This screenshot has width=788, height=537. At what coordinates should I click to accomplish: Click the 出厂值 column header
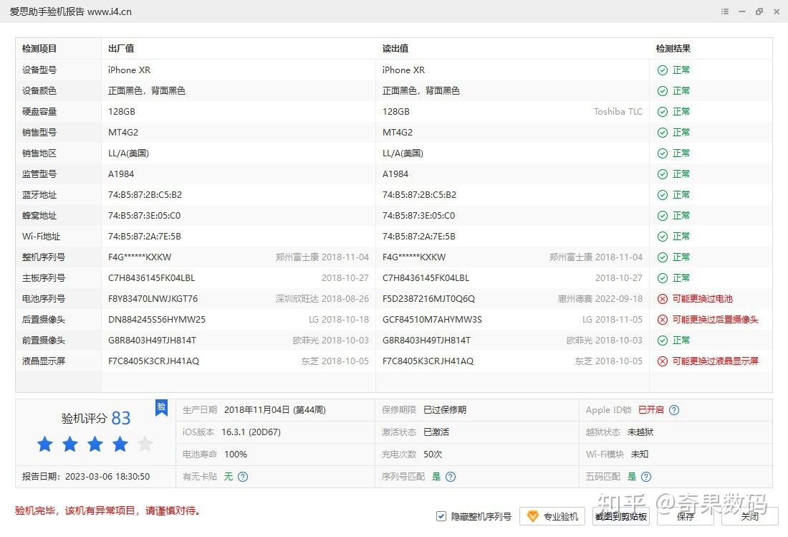121,48
